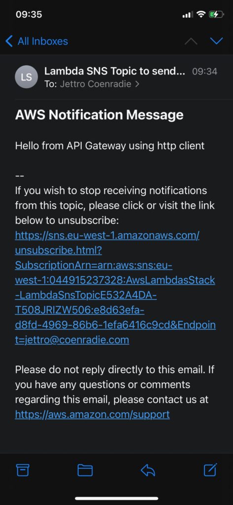Go back to All Inboxes

[36, 41]
